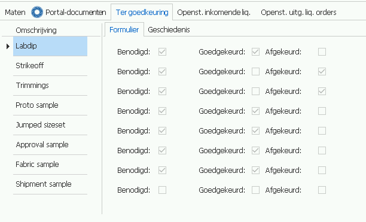Screen dimensions: 366x222
Task: Switch to the Openst. inkomende liq. tab
Action: [213, 12]
